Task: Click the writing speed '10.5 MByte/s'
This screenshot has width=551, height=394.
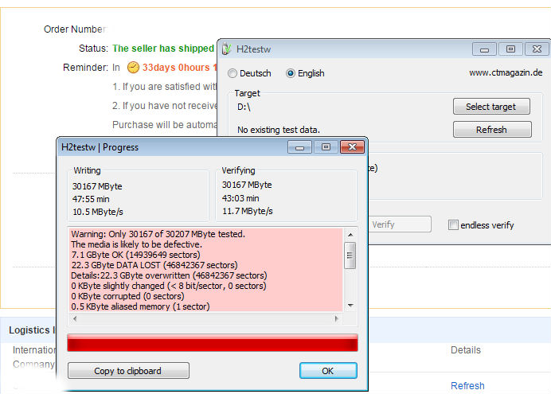Action: [x=98, y=212]
